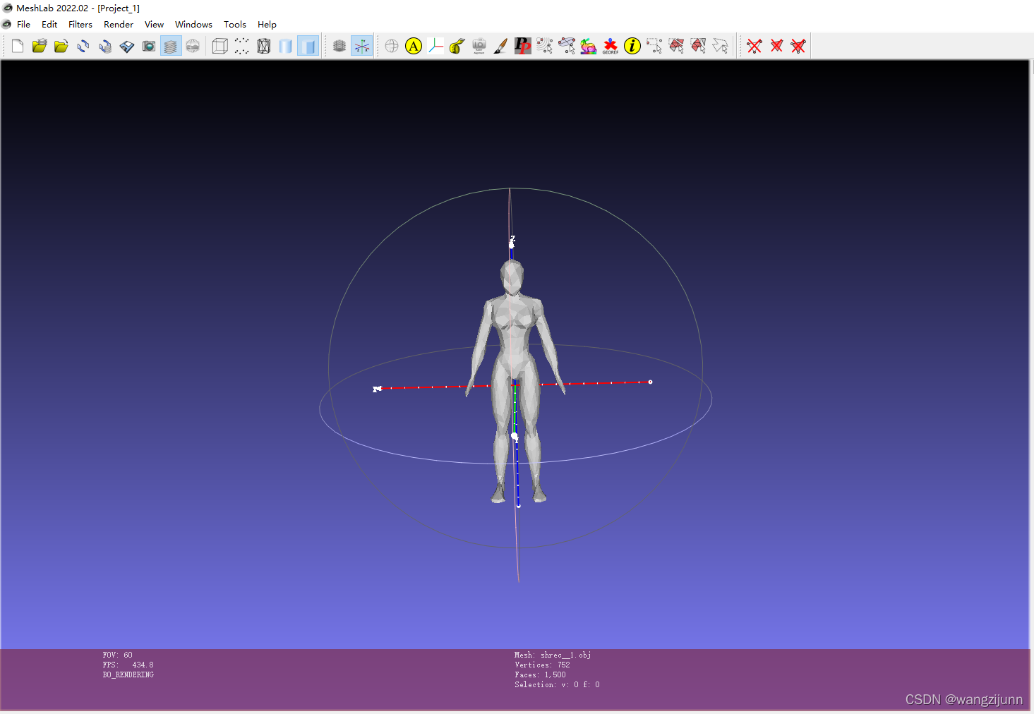Screen dimensions: 1034x714
Task: Open the Filters menu
Action: (x=80, y=25)
